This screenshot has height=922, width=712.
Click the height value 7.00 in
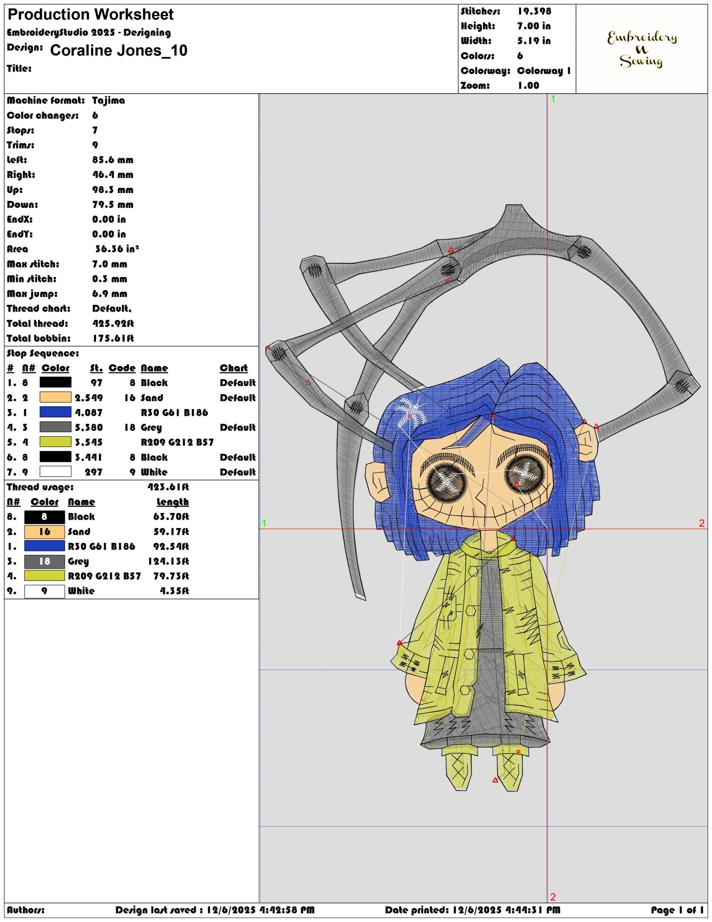coord(534,26)
